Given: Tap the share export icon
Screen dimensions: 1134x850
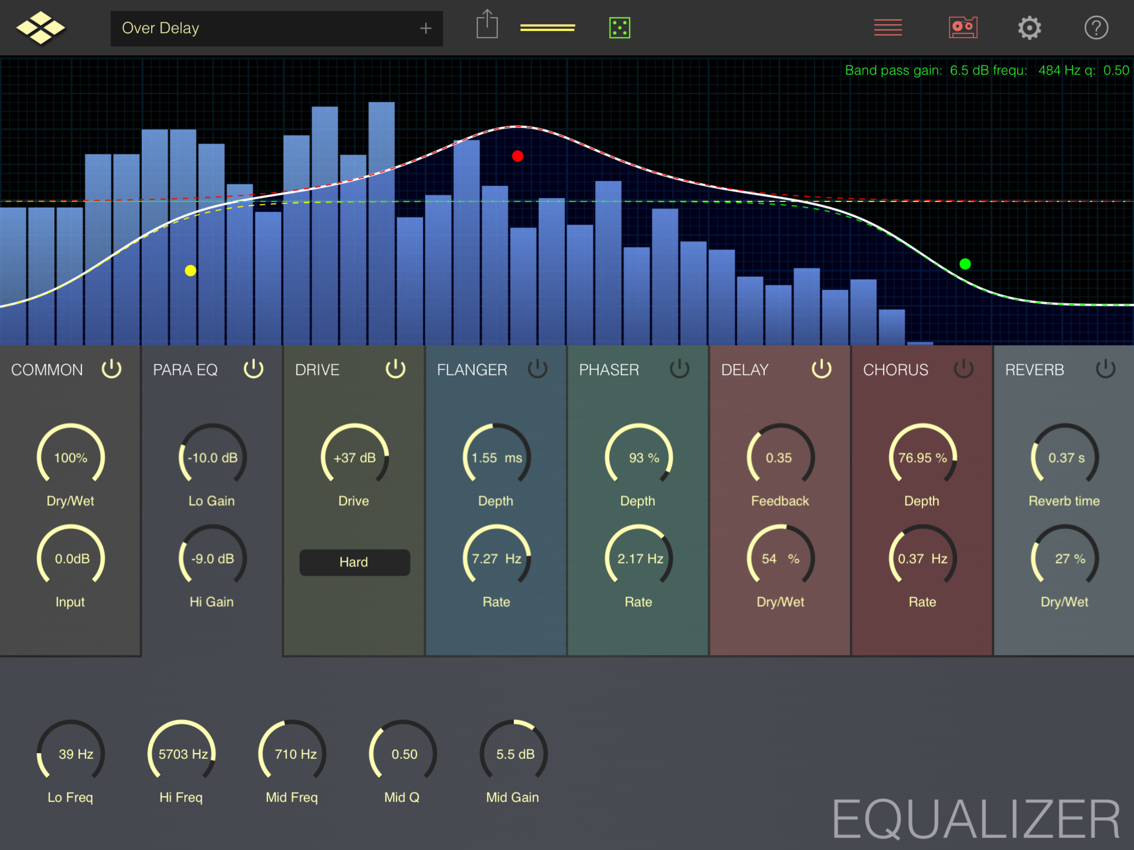Looking at the screenshot, I should click(x=486, y=25).
